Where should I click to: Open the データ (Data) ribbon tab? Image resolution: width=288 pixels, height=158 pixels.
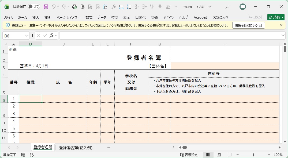coord(102,17)
